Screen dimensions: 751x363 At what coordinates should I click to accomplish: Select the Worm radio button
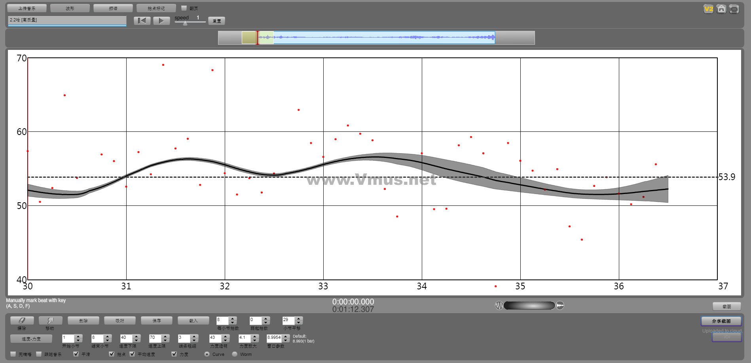(235, 354)
